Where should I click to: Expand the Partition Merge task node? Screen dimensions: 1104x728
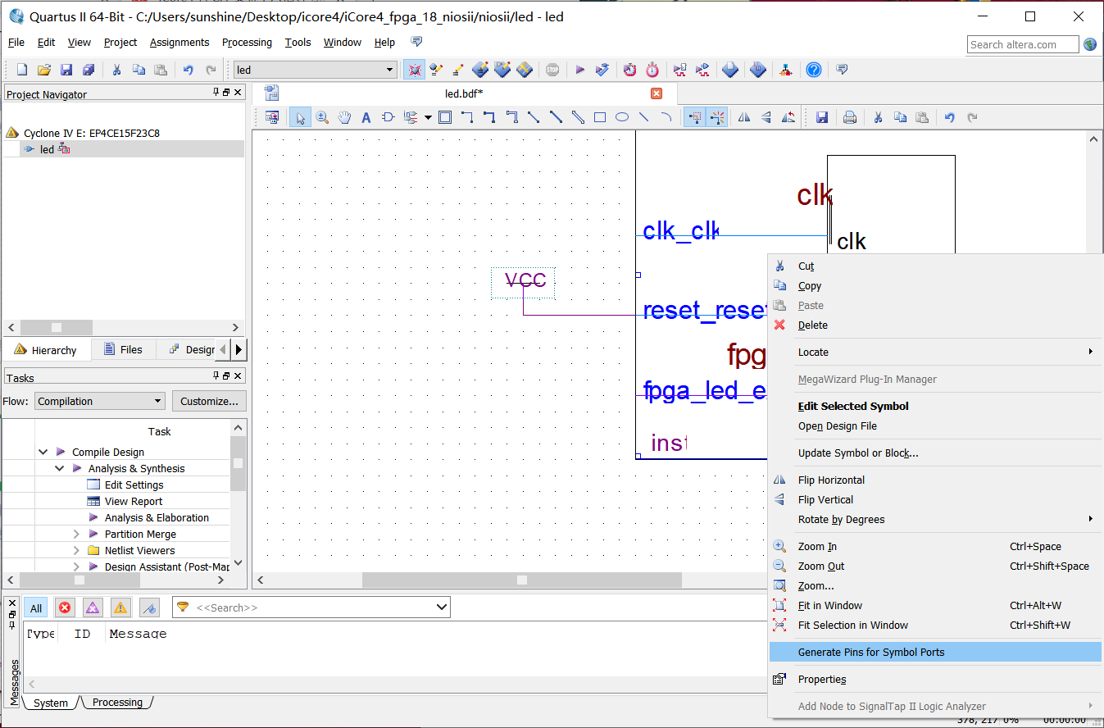[x=76, y=535]
